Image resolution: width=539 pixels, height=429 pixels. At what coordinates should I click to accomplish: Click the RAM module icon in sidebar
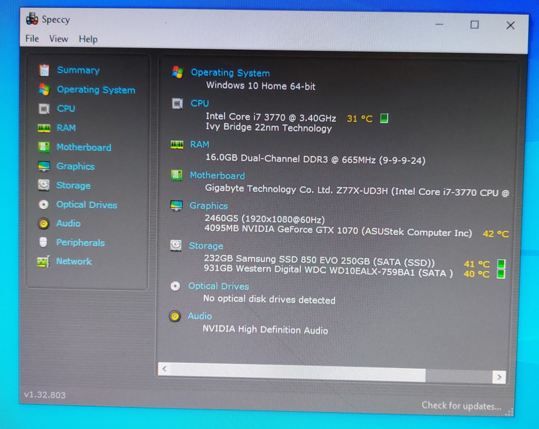coord(44,128)
